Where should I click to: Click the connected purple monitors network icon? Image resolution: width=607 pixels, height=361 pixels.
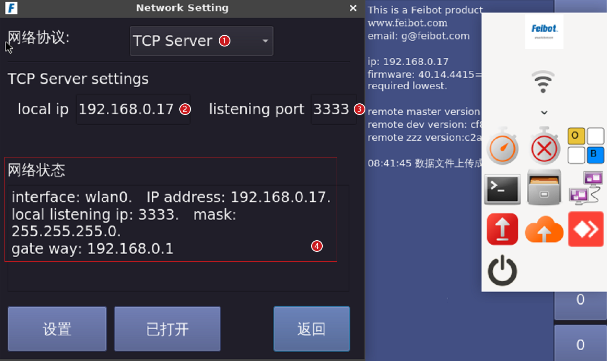[x=586, y=188]
